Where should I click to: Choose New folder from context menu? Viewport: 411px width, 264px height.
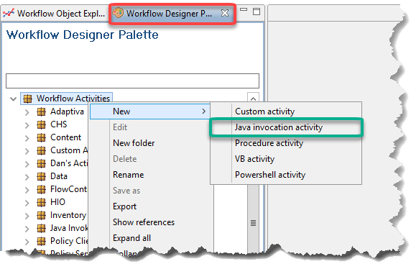(x=134, y=143)
